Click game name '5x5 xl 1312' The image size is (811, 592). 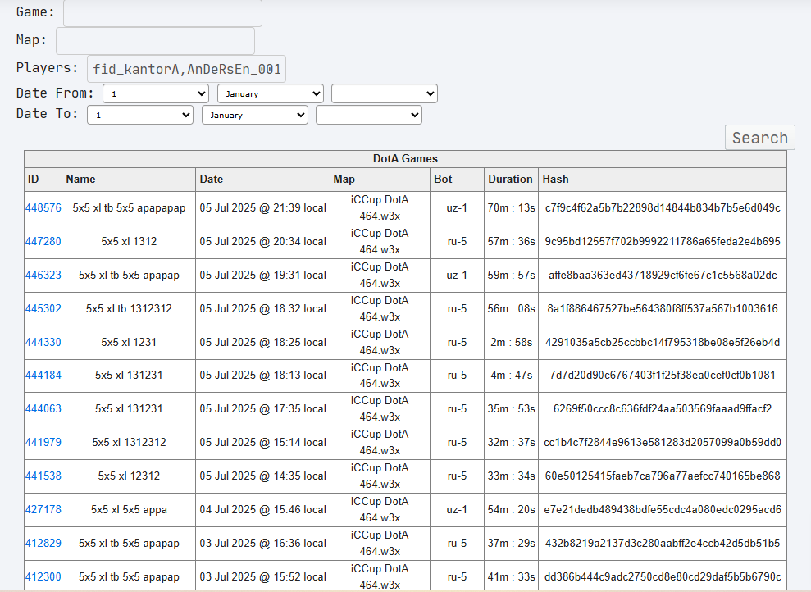click(129, 241)
